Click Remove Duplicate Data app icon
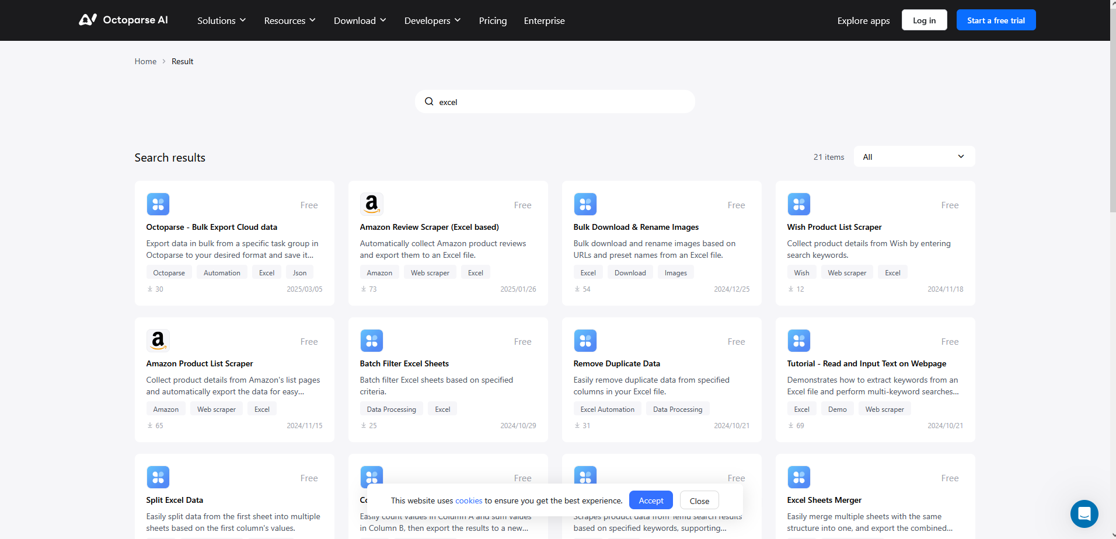 tap(585, 341)
